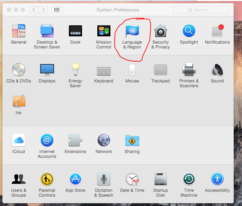Click the Forward navigation arrow
The height and width of the screenshot is (206, 242).
(43, 10)
